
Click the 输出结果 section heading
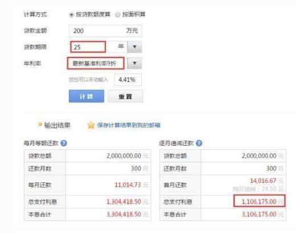57,125
